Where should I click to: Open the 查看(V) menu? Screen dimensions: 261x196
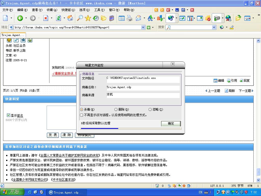pos(37,10)
